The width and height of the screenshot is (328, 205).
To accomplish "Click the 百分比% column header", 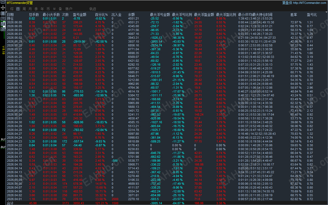I will coord(101,15).
